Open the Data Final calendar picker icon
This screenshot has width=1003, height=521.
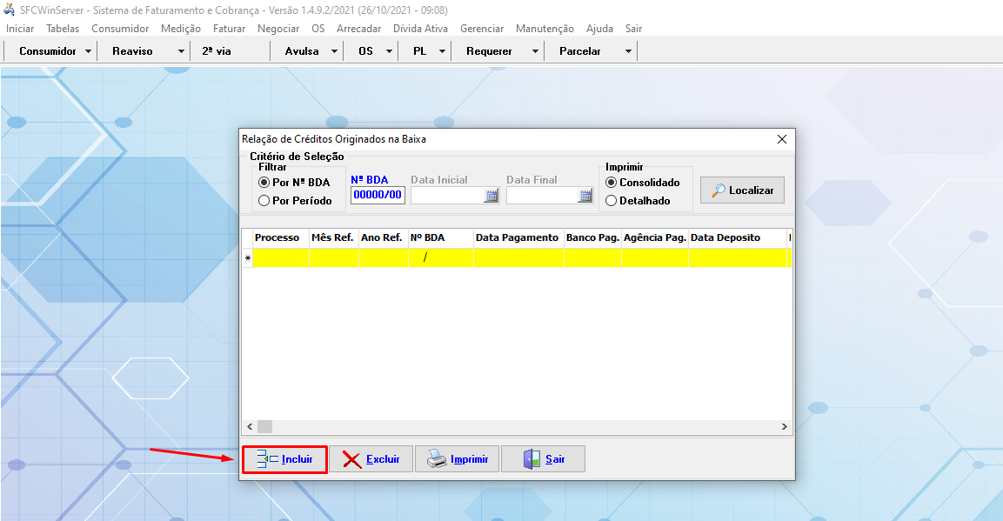point(585,196)
